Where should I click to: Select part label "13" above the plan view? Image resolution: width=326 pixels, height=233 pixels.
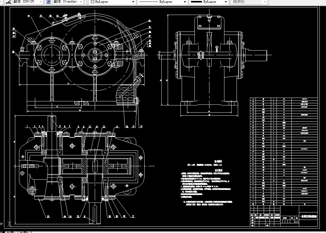coord(117,127)
